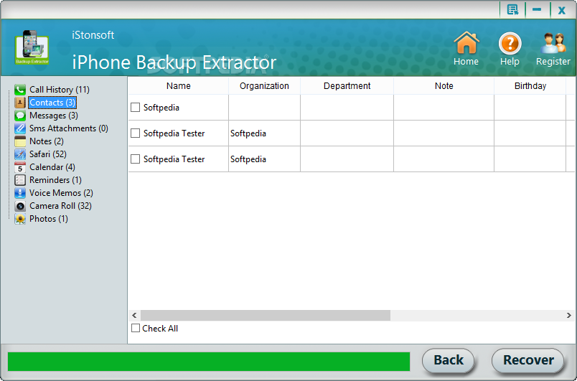Sort by the Birthday column header

pos(530,85)
